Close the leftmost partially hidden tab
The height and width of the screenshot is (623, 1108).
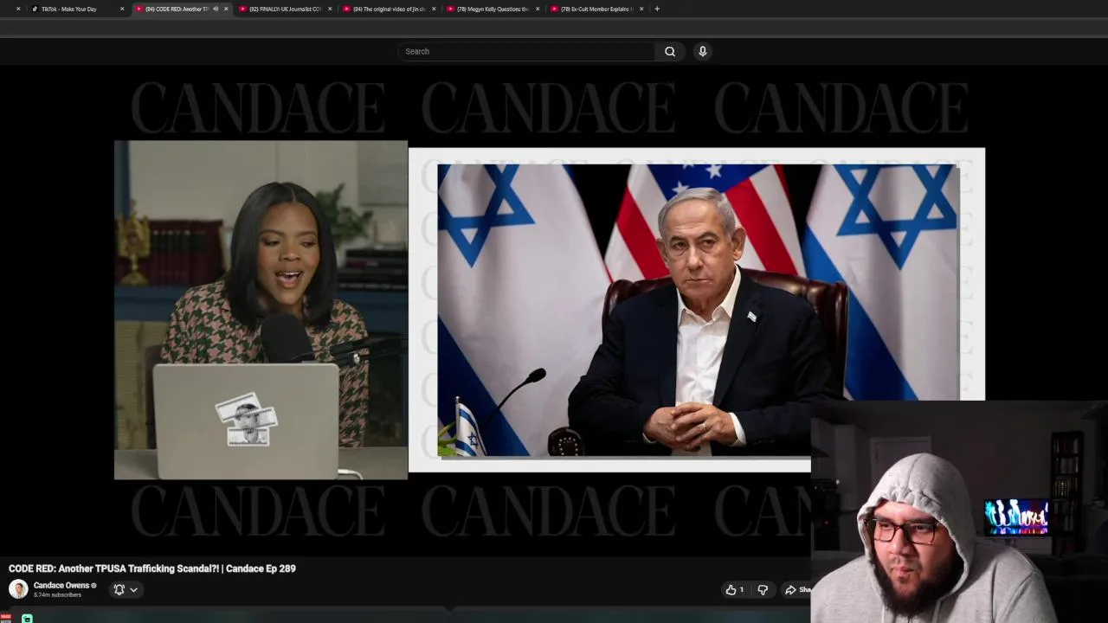18,9
